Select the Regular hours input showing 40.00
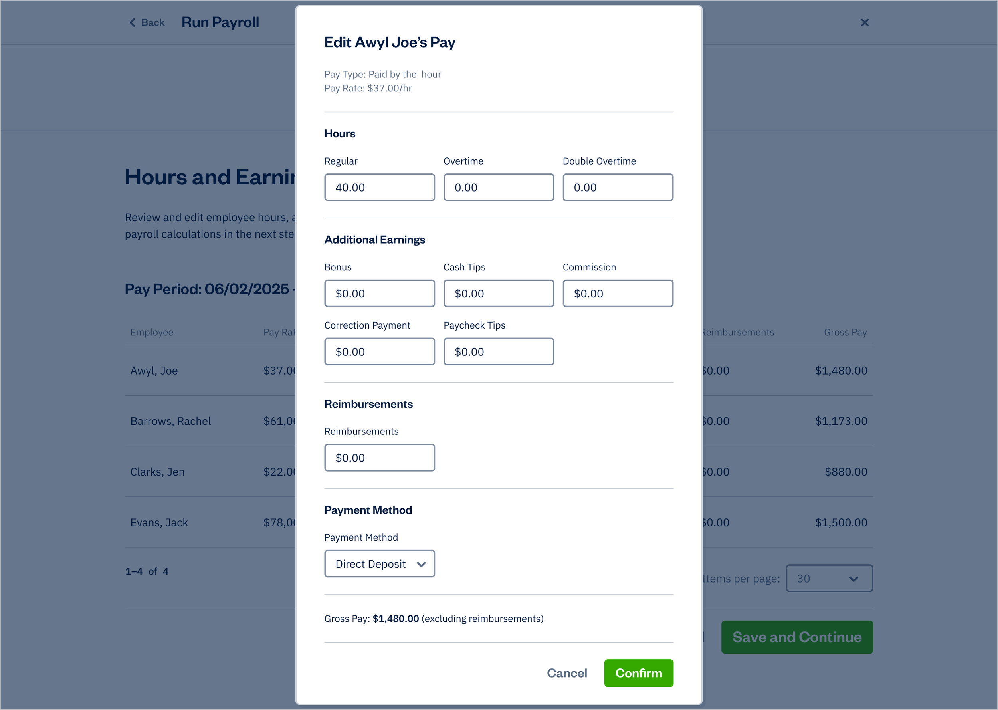The width and height of the screenshot is (998, 710). coord(379,187)
